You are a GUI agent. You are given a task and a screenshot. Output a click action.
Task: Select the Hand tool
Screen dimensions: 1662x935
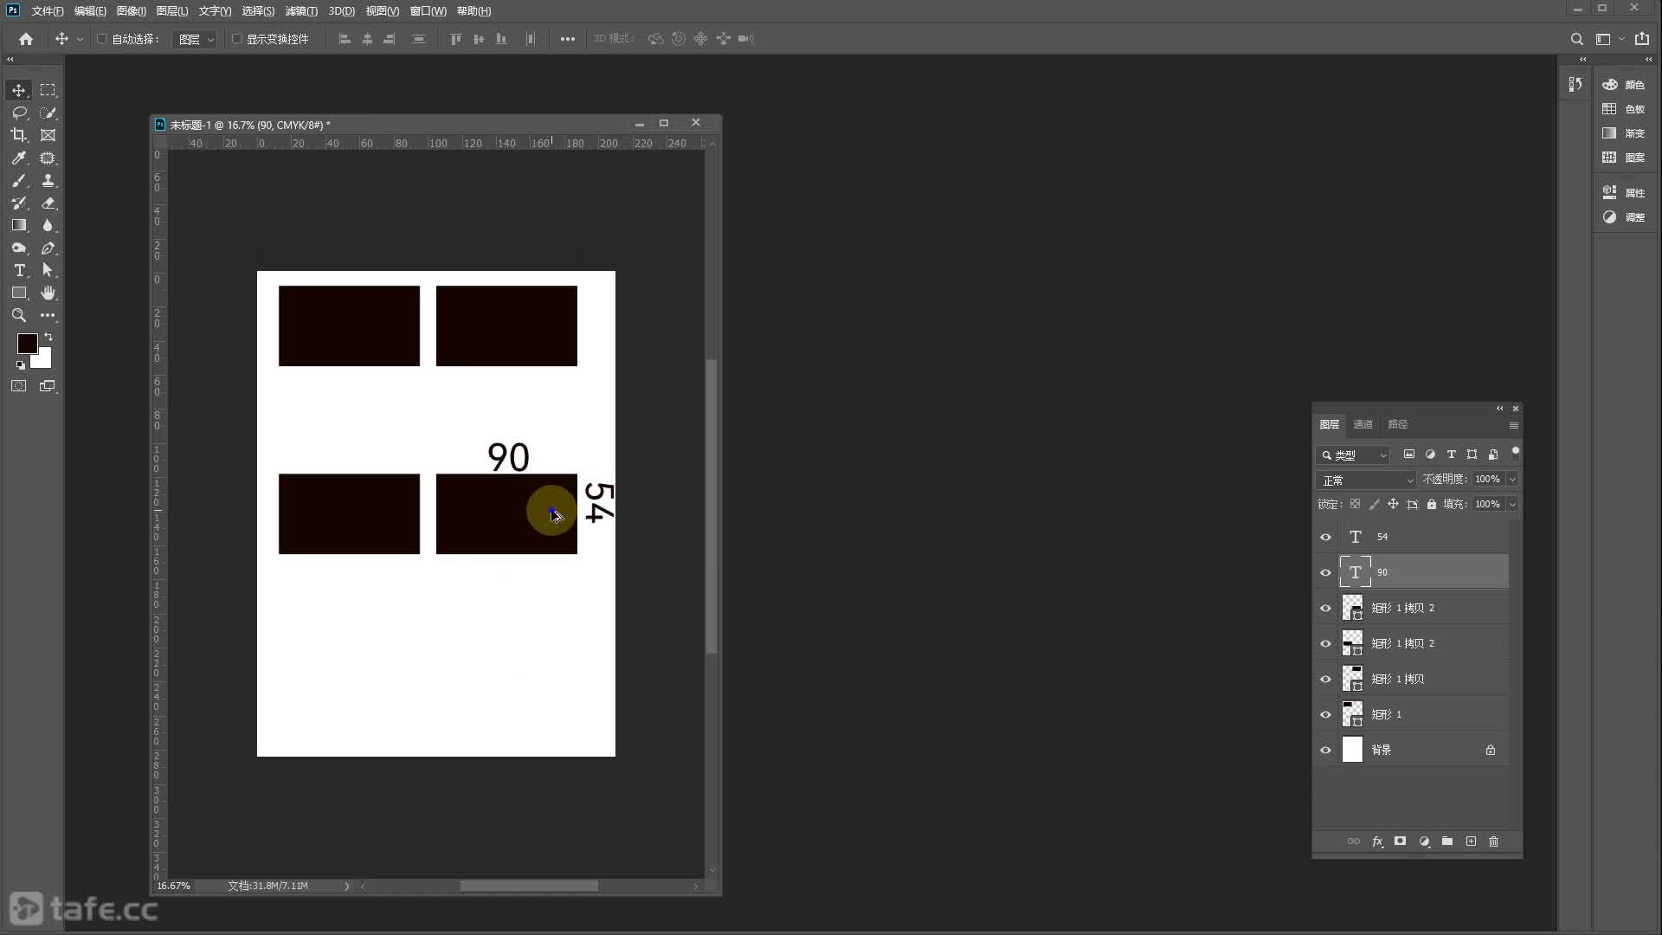pos(48,293)
